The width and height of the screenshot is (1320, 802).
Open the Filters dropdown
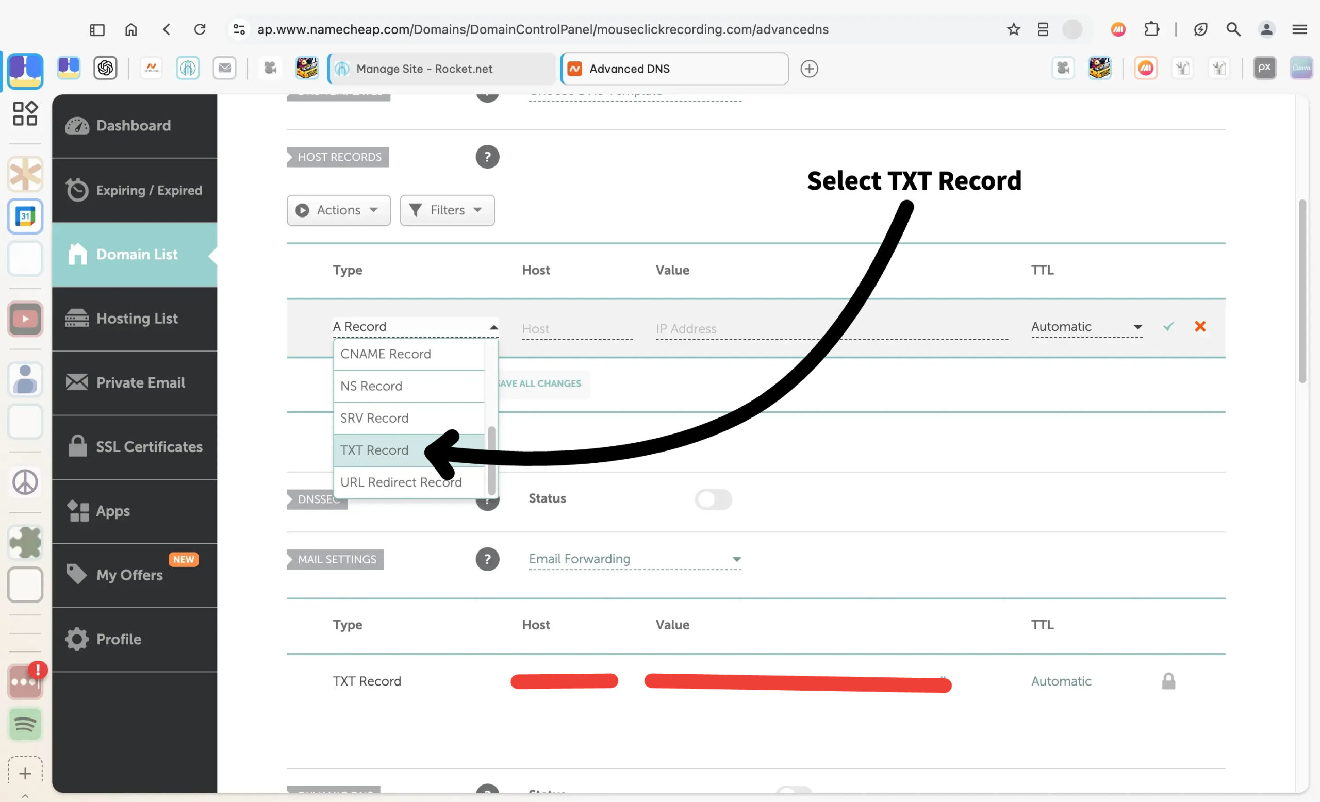pos(447,210)
